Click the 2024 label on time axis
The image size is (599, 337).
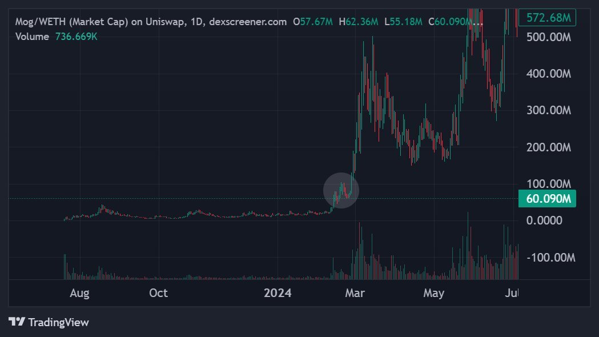(278, 293)
